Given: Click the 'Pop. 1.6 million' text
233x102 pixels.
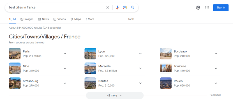Looking at the screenshot, I should tap(108, 71).
